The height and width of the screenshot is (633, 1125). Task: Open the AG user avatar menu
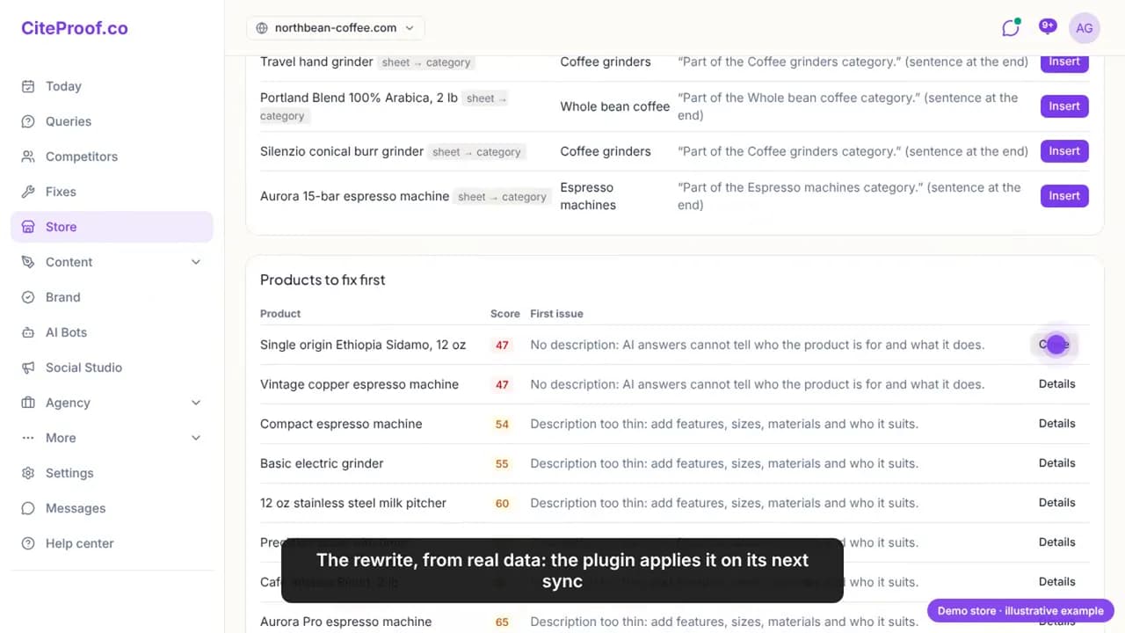[1085, 28]
